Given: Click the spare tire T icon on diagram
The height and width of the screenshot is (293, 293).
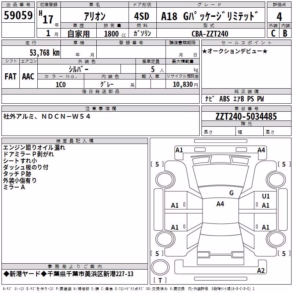Looking at the screenshot, I should [160, 267].
